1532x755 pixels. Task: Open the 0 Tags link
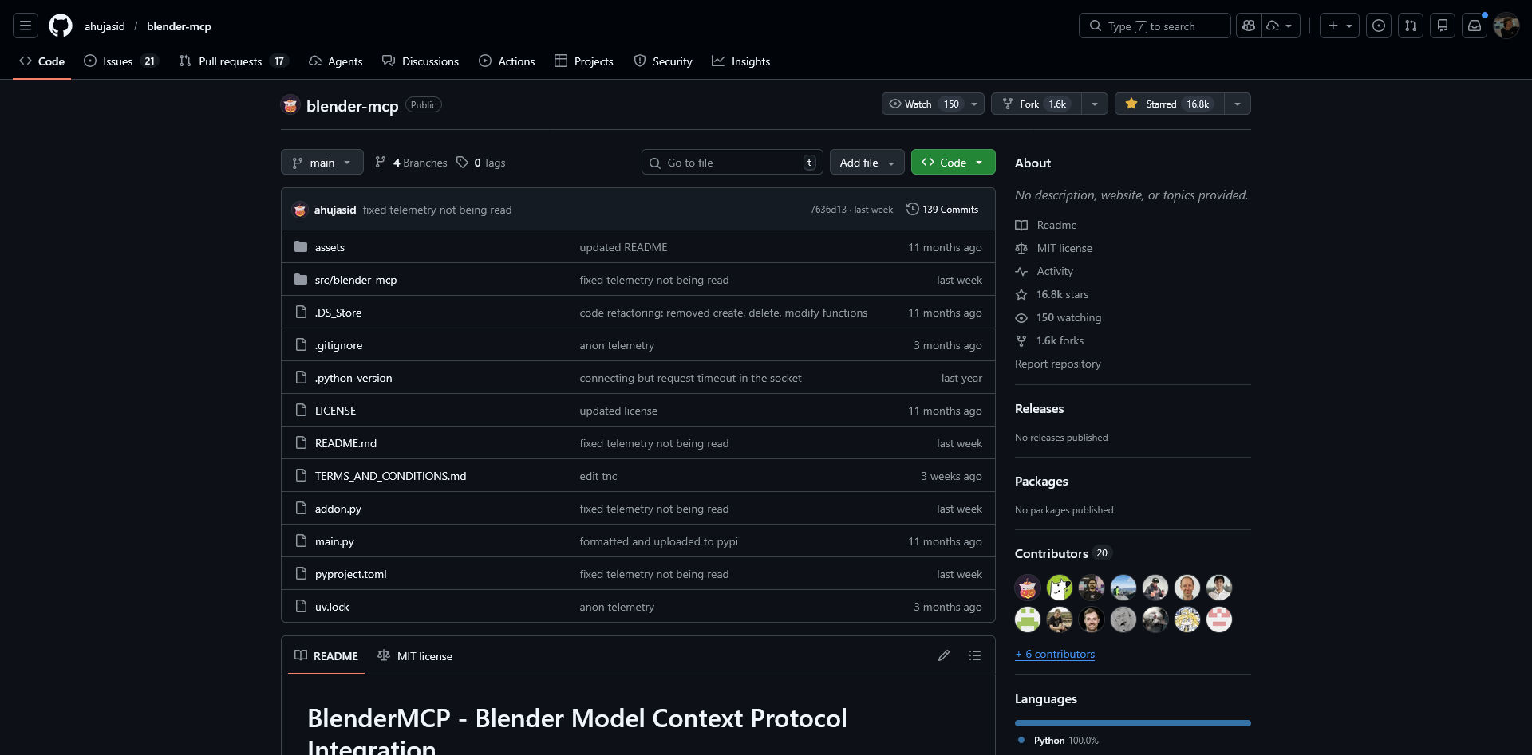point(481,163)
